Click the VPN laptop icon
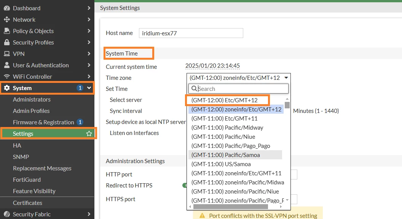Screen dimensions: 402x219 [x=7, y=54]
